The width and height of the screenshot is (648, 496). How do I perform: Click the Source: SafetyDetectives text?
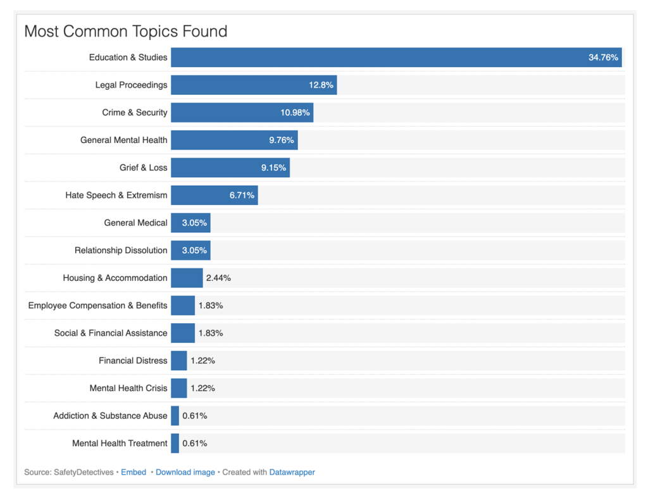click(x=68, y=472)
